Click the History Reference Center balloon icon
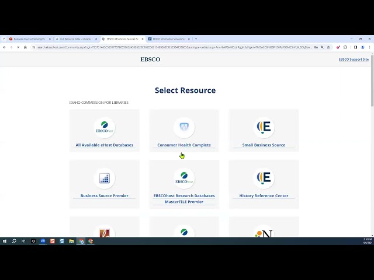 pyautogui.click(x=264, y=178)
